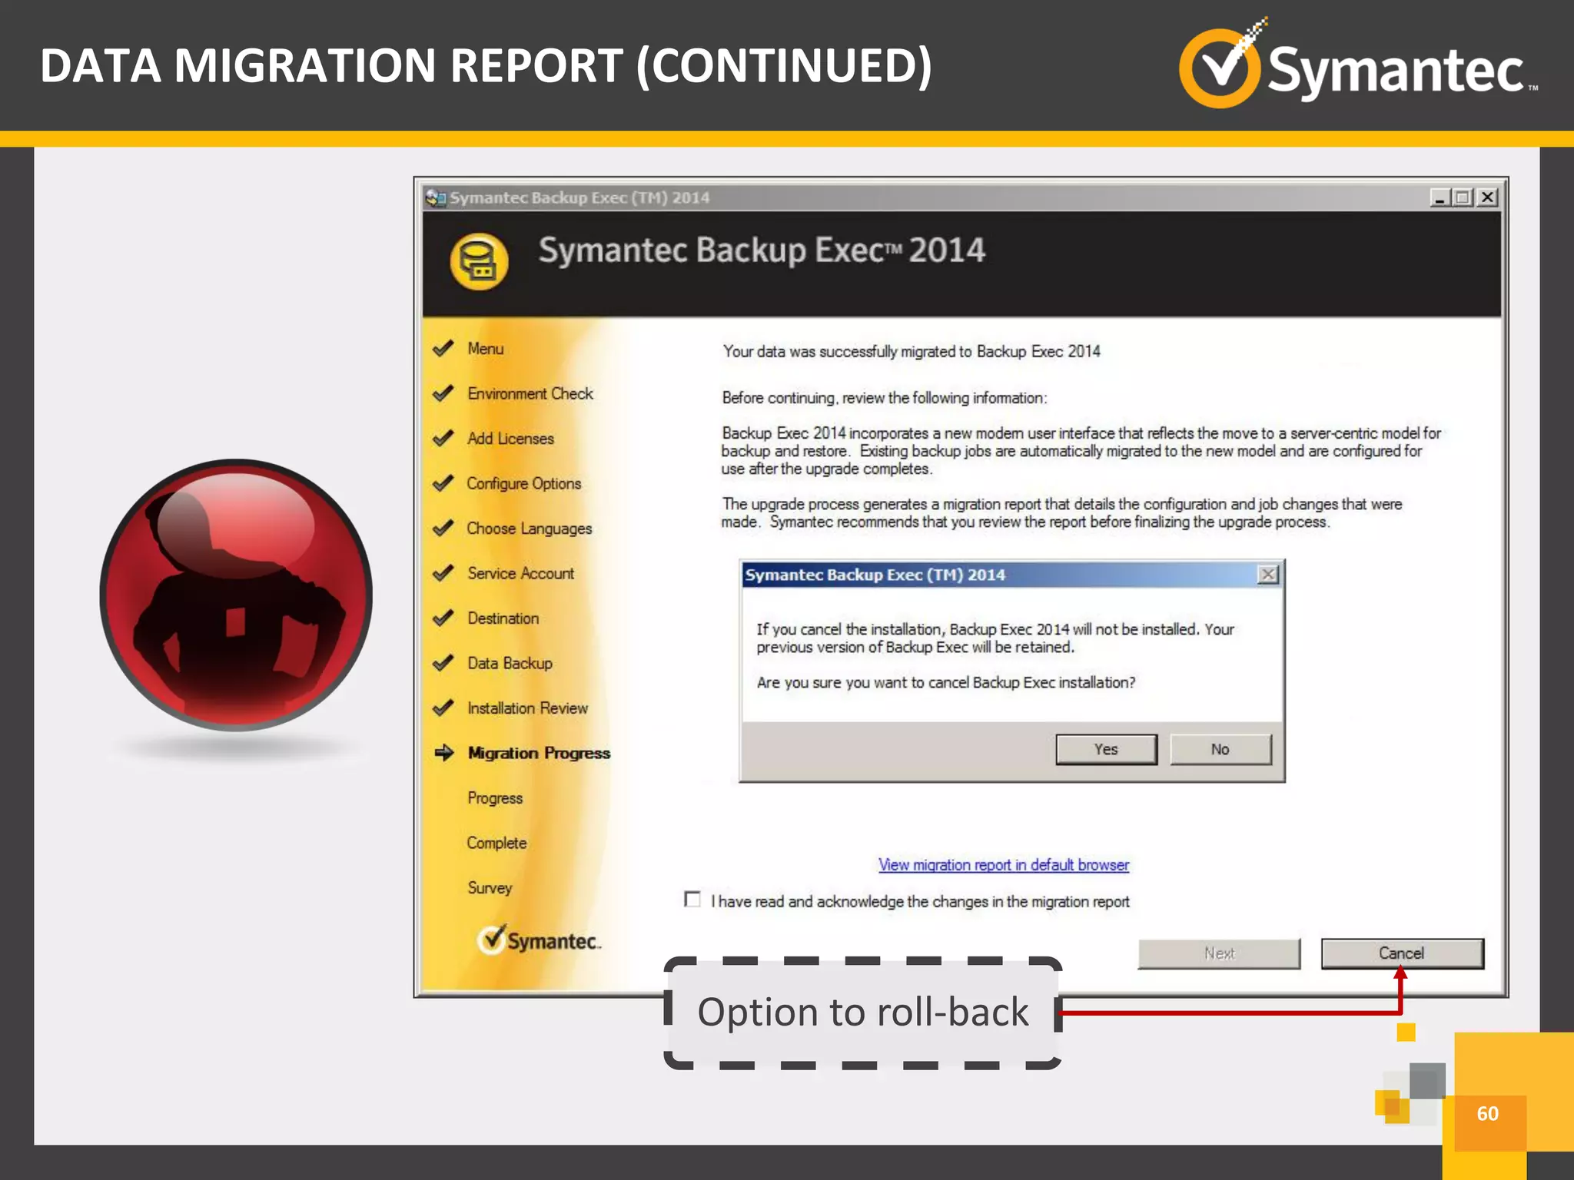Open View migration report in default browser
The height and width of the screenshot is (1180, 1574).
tap(1004, 865)
